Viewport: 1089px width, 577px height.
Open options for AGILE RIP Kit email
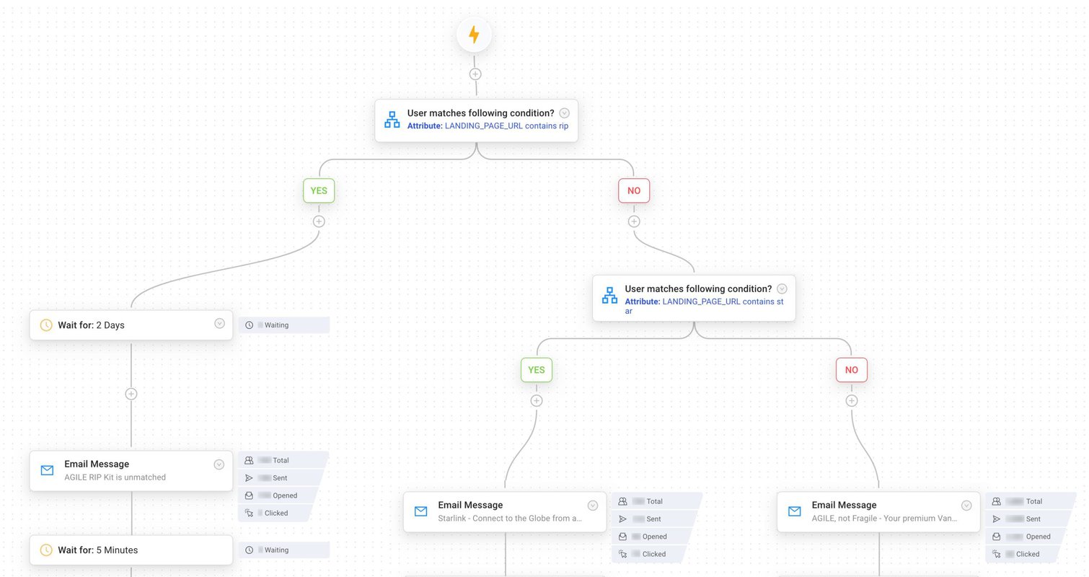(x=219, y=464)
